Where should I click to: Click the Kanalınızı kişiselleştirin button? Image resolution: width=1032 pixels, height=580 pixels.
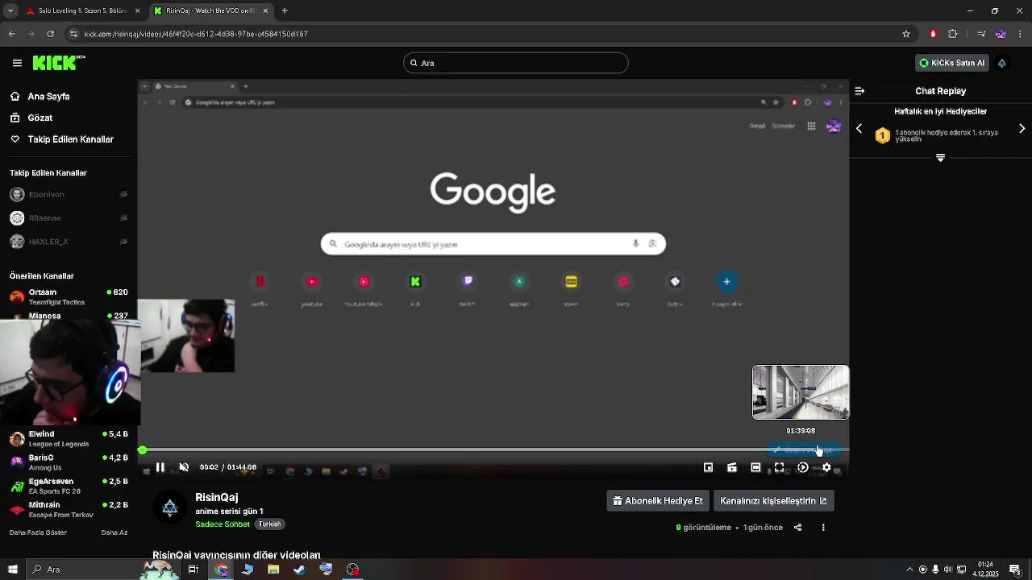[x=774, y=500]
